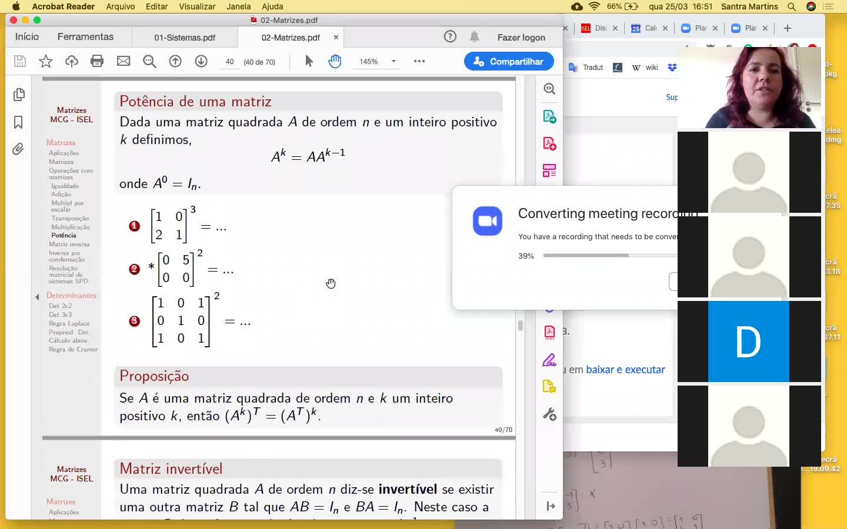The image size is (847, 529).
Task: Open the Comment note tool in right pane
Action: [549, 387]
